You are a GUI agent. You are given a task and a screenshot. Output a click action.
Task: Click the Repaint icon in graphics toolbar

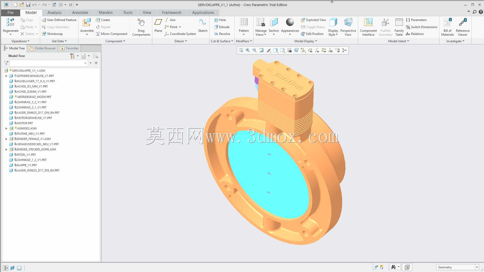tap(261, 50)
